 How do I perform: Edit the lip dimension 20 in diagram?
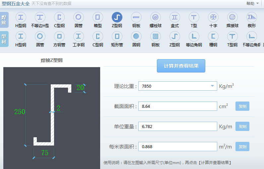[x=80, y=88]
